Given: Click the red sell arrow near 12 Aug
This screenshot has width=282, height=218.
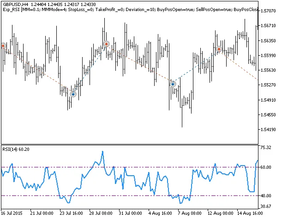Looking at the screenshot, I should pos(219,49).
